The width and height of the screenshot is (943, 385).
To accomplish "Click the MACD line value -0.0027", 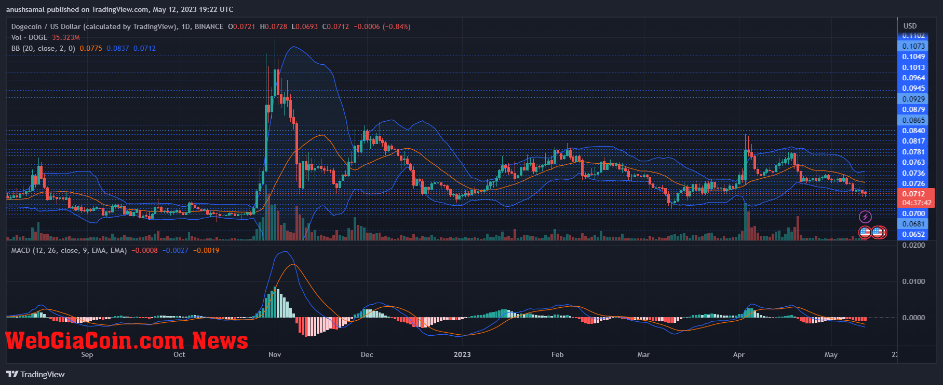I will pos(176,250).
